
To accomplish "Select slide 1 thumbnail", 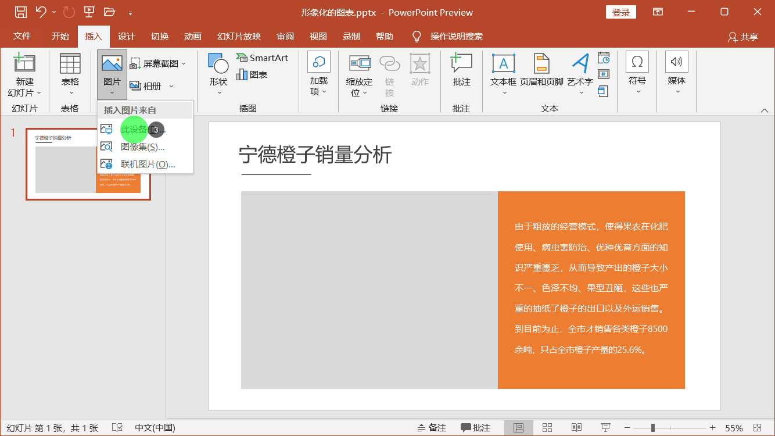I will 88,164.
